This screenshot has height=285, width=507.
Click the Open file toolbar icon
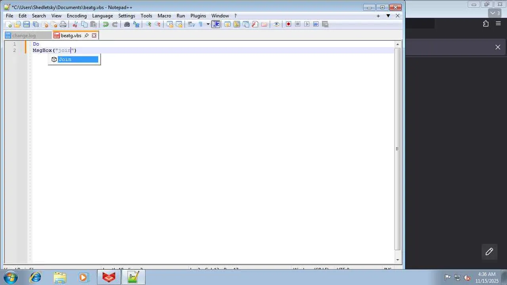coord(17,24)
